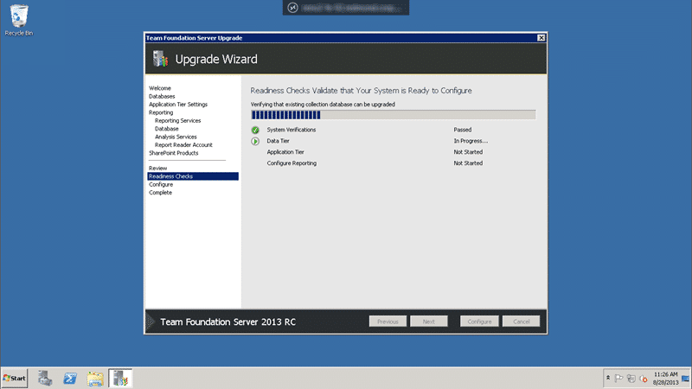Click the Upgrade Wizard server logo icon

pyautogui.click(x=160, y=59)
